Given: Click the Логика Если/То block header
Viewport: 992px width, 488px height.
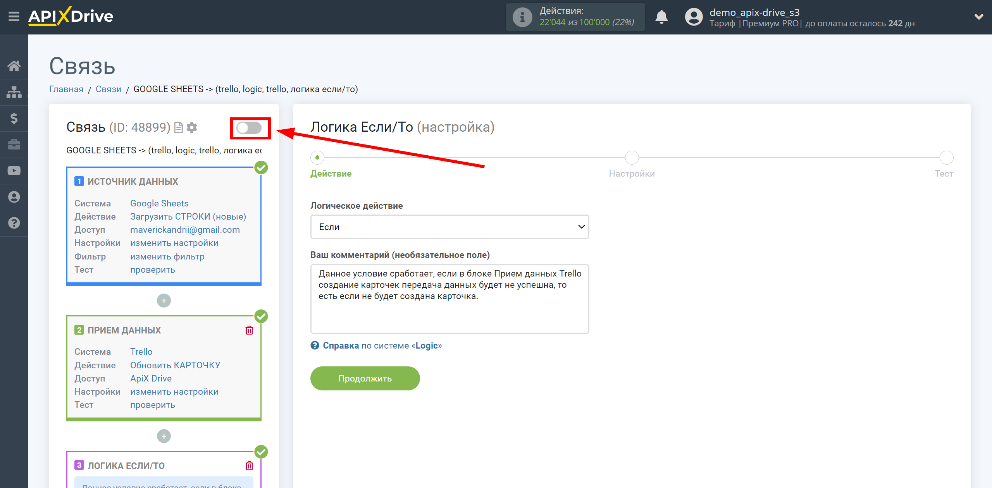Looking at the screenshot, I should pos(126,466).
